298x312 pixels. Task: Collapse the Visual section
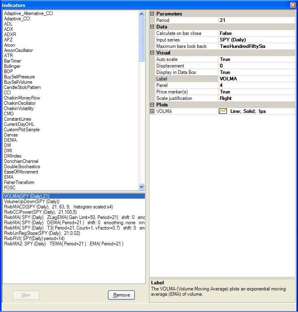tap(152, 53)
